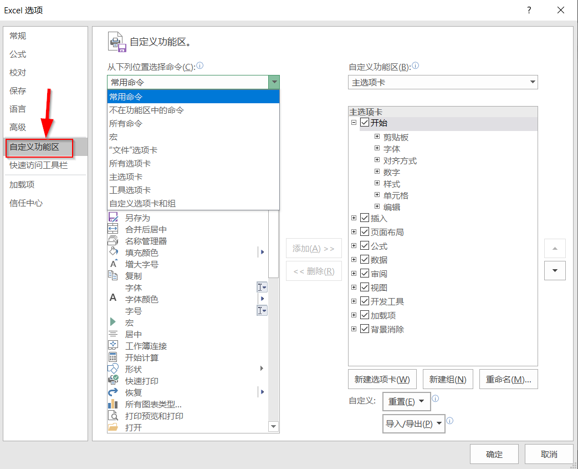This screenshot has width=578, height=469.
Task: Click the 居中 alignment icon
Action: [x=113, y=334]
